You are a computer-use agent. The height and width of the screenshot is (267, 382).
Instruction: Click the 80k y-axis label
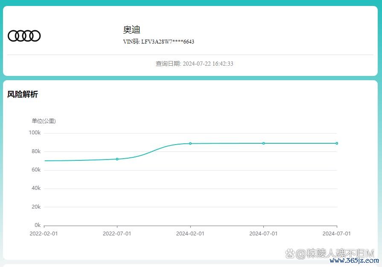click(36, 151)
